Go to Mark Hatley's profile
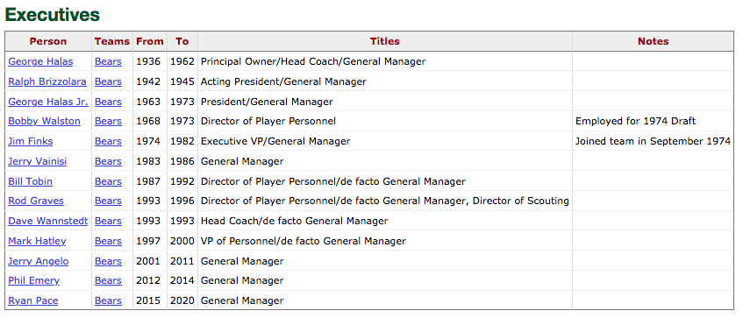The image size is (743, 325). pos(37,241)
